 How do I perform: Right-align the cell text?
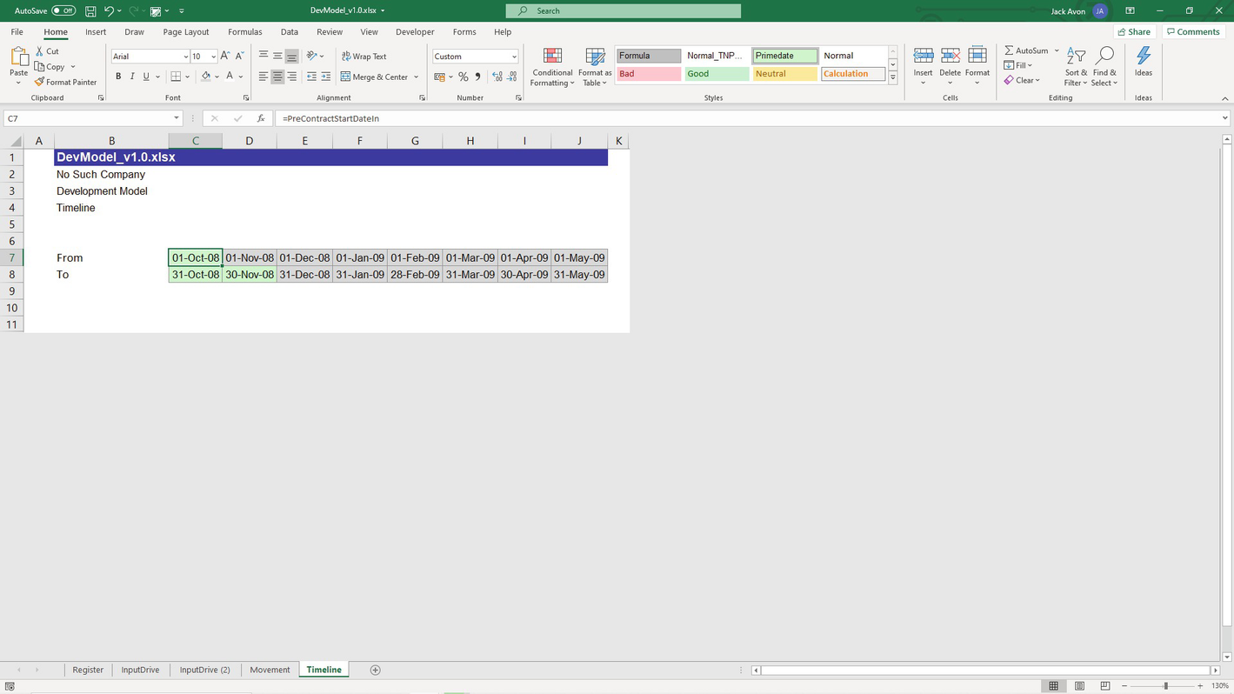point(292,77)
